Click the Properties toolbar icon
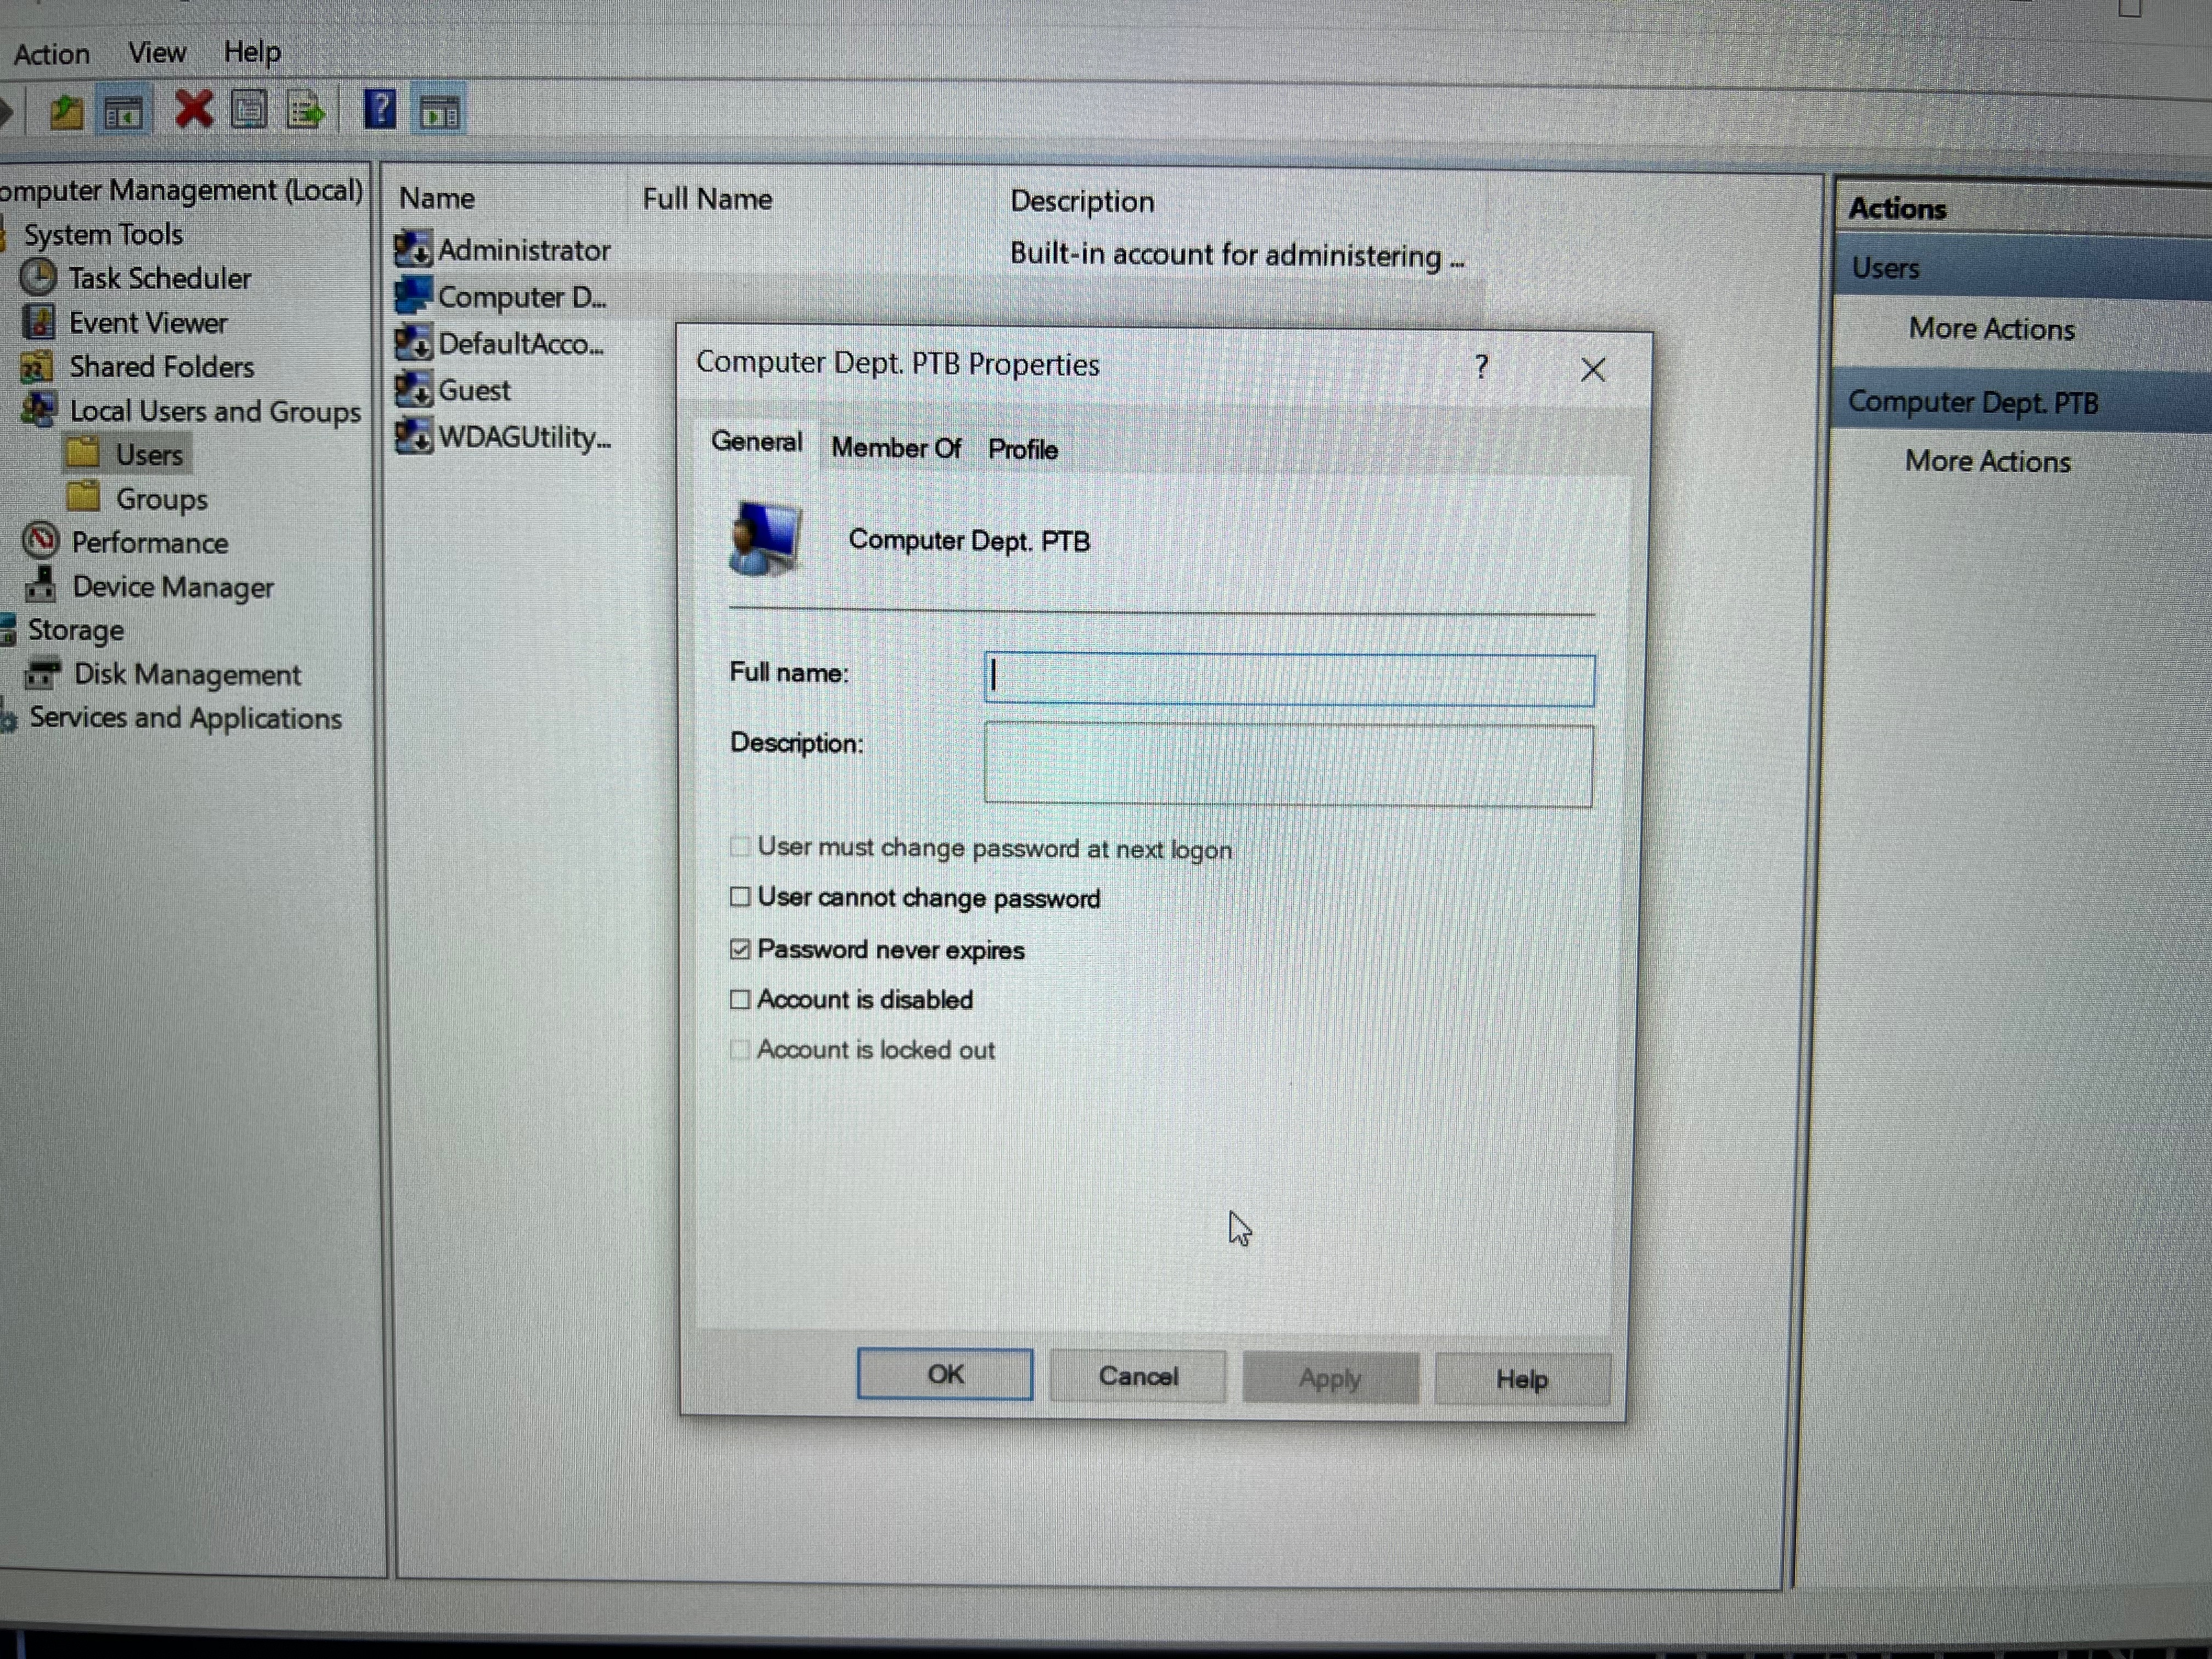2212x1659 pixels. (249, 110)
